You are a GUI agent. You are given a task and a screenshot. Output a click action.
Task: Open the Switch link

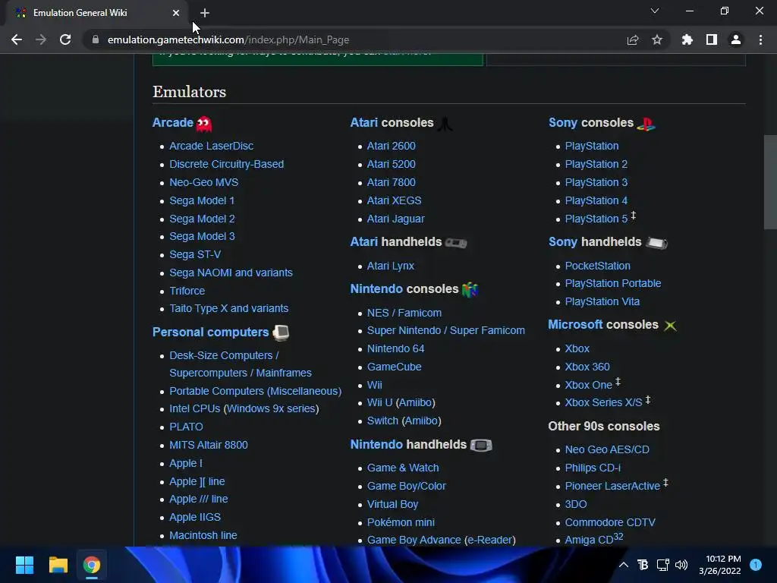(382, 421)
